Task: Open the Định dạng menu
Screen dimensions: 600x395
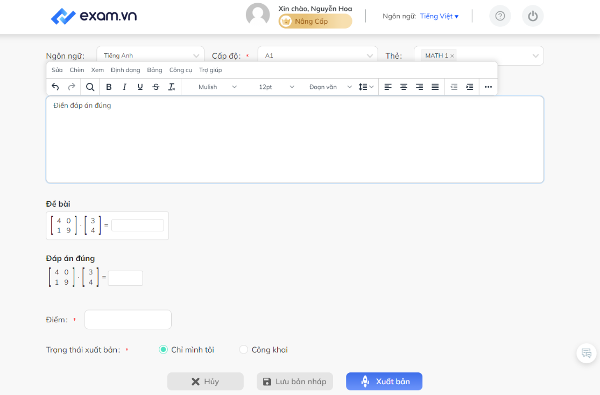Action: (125, 70)
